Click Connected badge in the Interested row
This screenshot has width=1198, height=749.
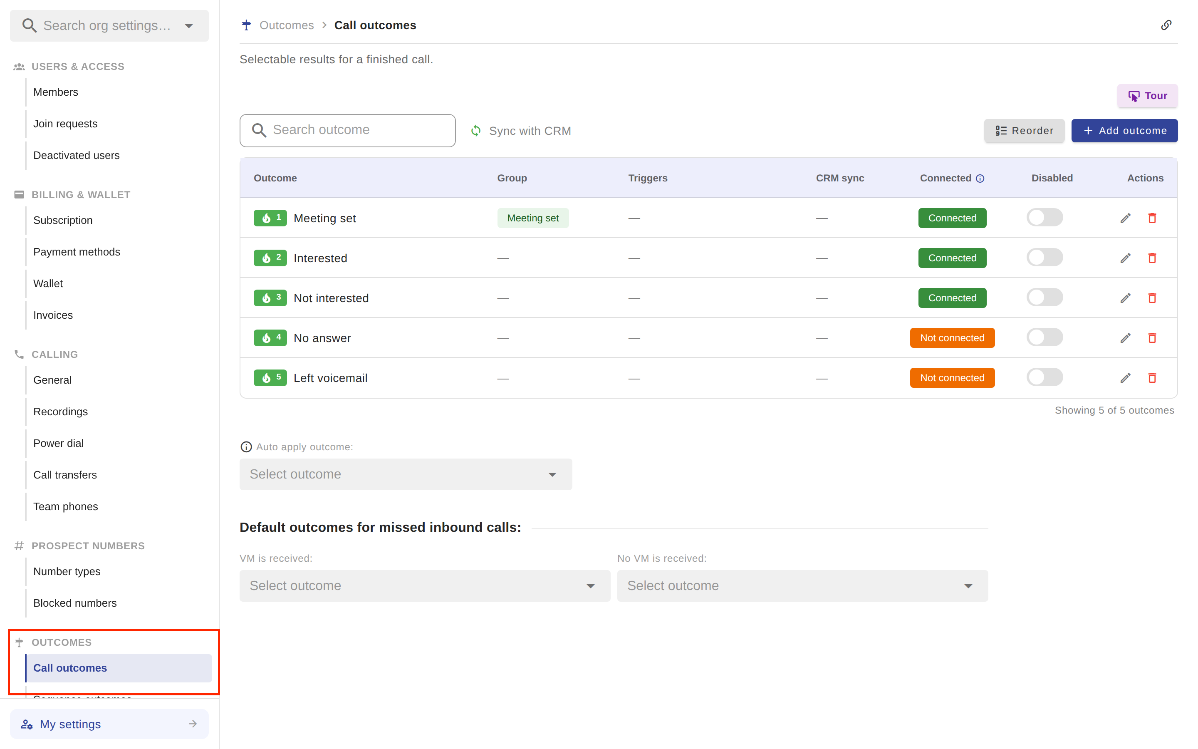pos(952,258)
